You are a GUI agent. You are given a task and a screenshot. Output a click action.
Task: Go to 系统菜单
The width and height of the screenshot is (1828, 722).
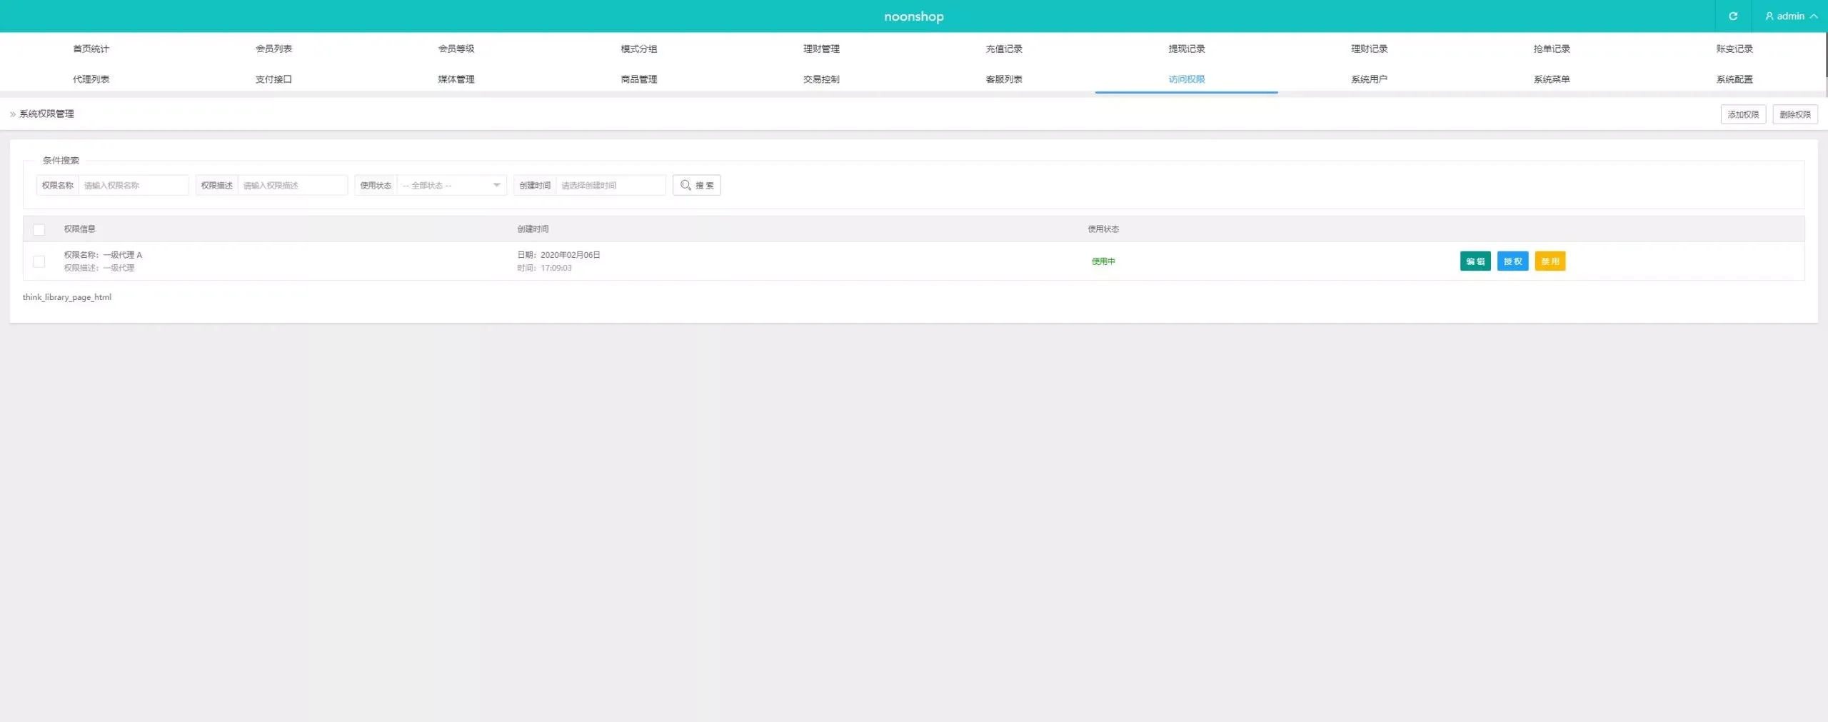[1552, 79]
